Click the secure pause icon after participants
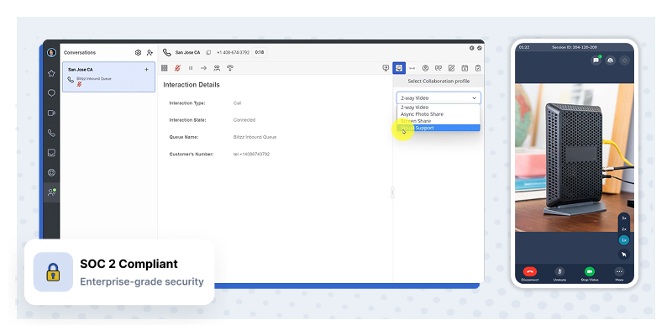Screen dimensions: 672x336 pos(230,68)
